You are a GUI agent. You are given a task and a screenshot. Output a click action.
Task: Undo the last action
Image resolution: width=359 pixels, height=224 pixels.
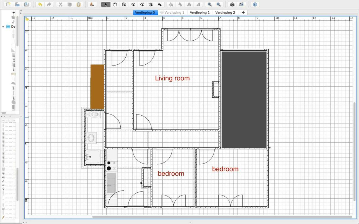40,4
